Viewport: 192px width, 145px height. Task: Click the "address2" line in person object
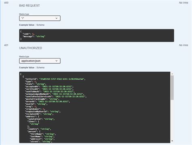coord(42,139)
